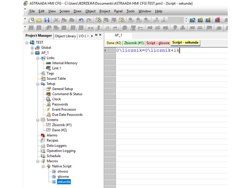Image resolution: width=251 pixels, height=188 pixels.
Task: Open Recipes in the project tree
Action: click(52, 140)
